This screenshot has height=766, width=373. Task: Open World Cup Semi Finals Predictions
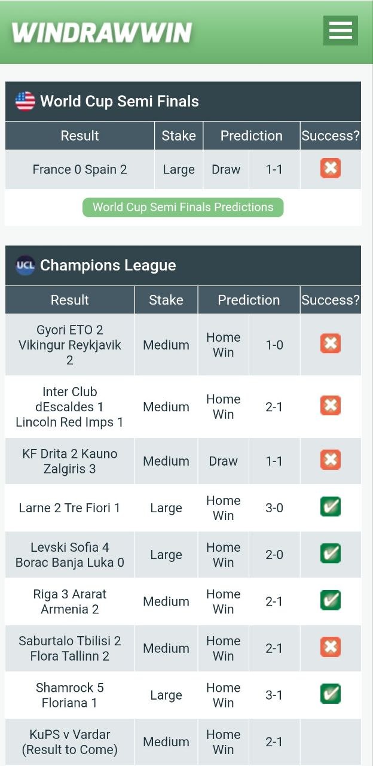click(x=183, y=207)
